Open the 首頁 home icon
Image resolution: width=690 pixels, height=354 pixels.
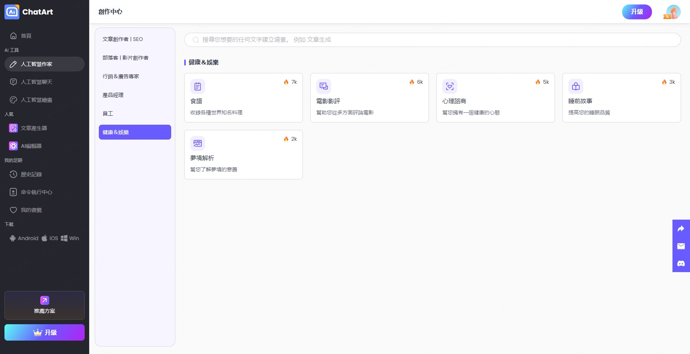coord(13,36)
